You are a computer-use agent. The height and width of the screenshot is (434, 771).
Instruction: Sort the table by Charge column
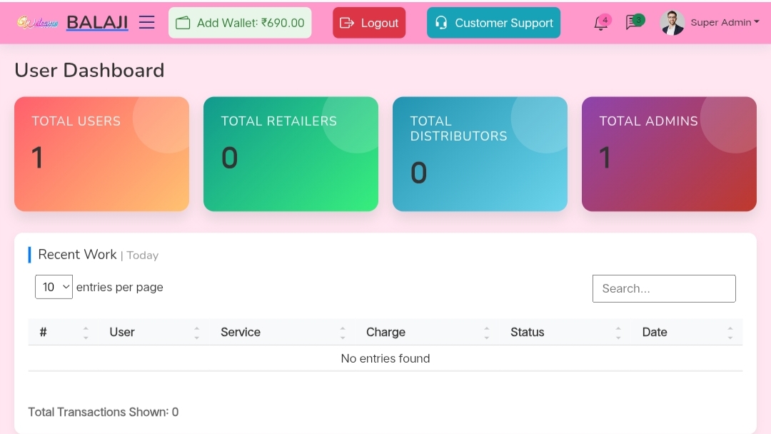[x=385, y=332]
